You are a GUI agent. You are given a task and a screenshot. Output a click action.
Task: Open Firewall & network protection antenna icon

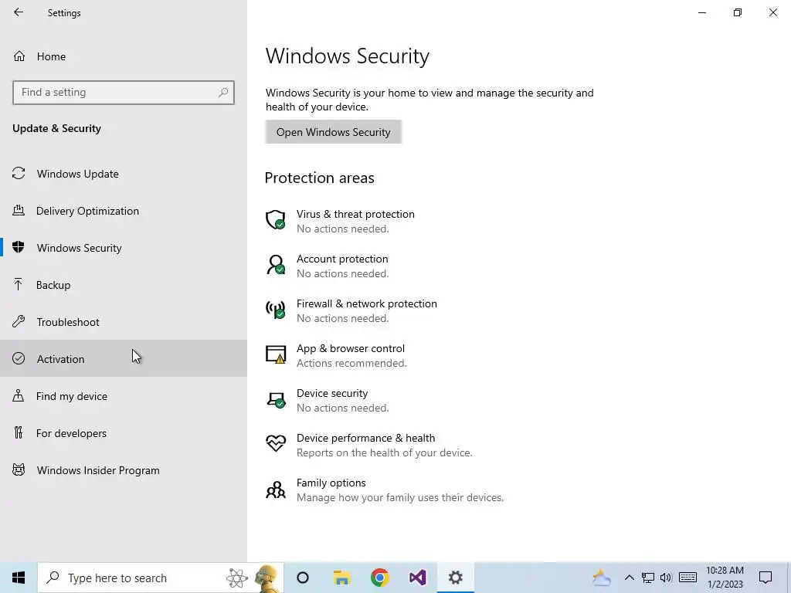pos(276,310)
